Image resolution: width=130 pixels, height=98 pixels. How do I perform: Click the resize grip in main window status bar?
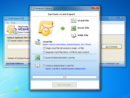click(123, 64)
